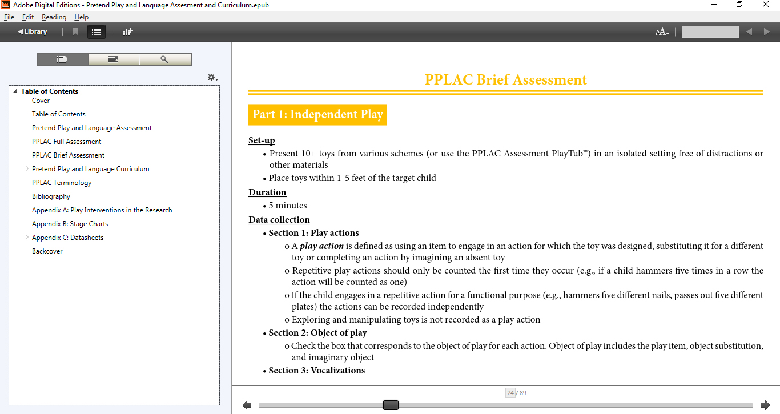Open the Reading menu

(x=54, y=17)
